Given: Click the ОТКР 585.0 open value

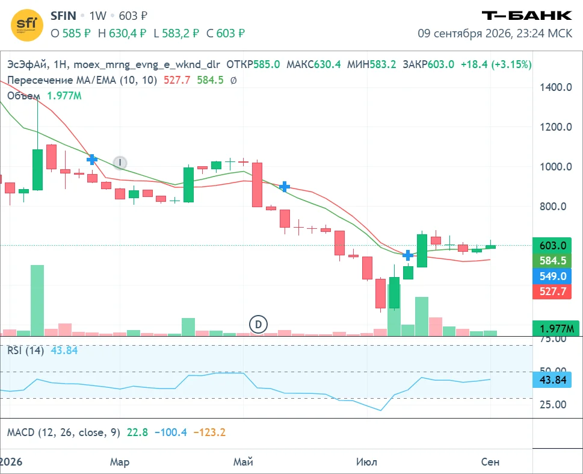Looking at the screenshot, I should click(x=253, y=64).
